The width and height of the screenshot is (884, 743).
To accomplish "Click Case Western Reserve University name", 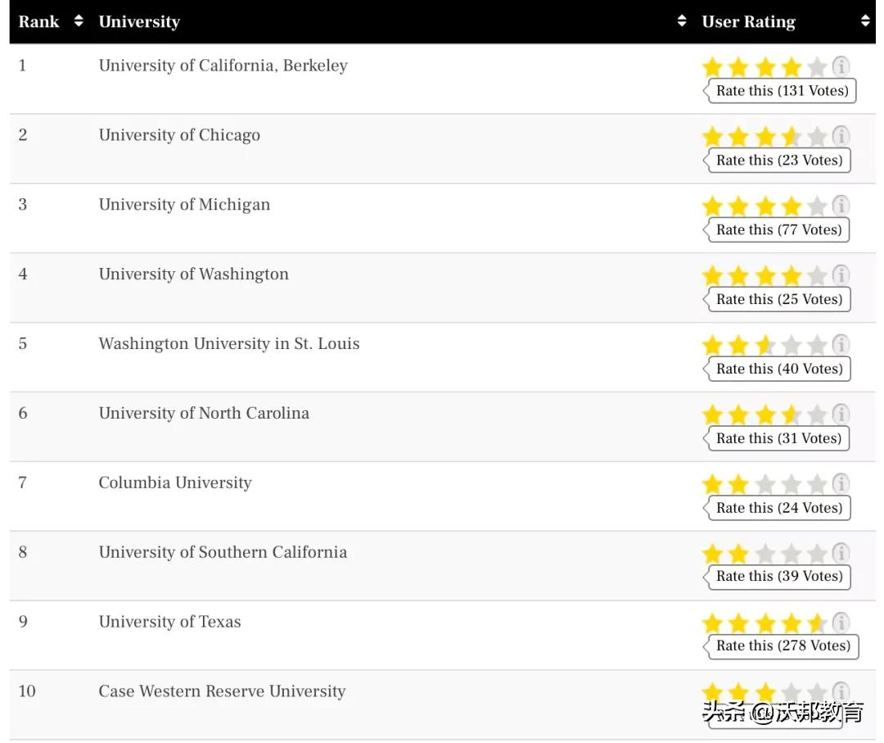I will click(222, 691).
